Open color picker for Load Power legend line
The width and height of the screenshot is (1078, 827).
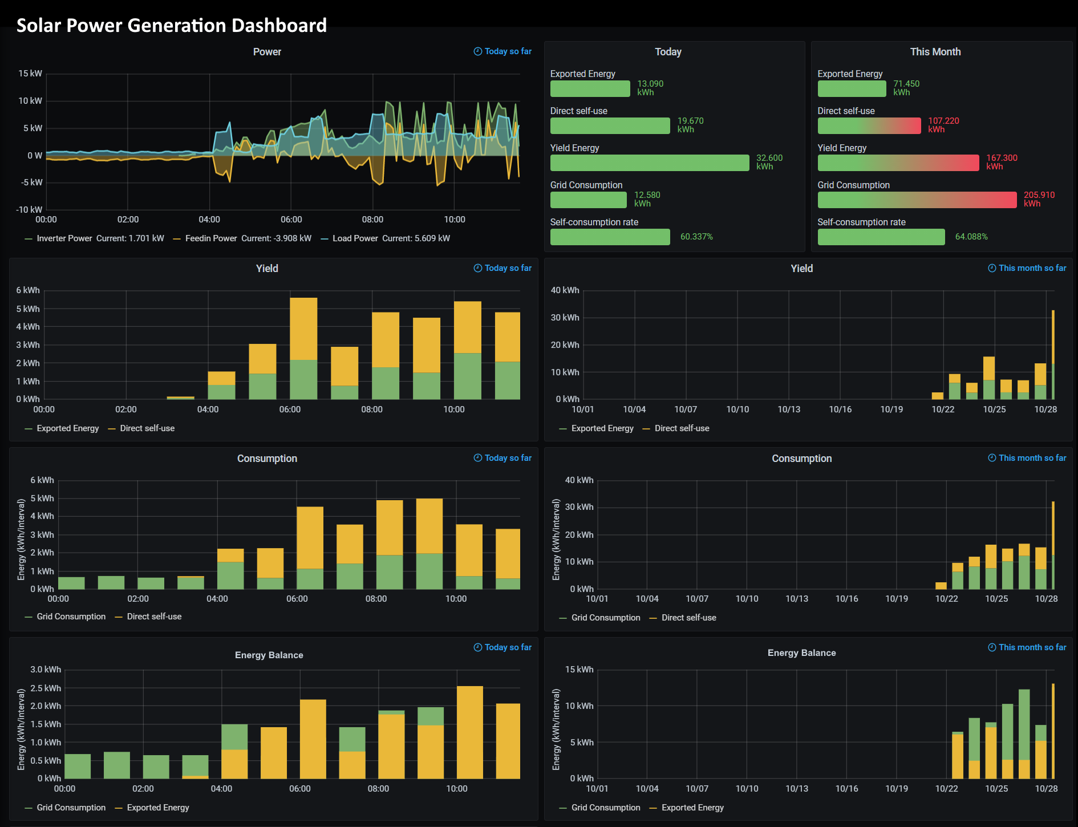click(325, 239)
